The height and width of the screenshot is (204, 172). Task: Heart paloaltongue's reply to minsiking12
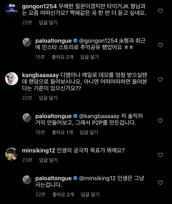(161, 183)
